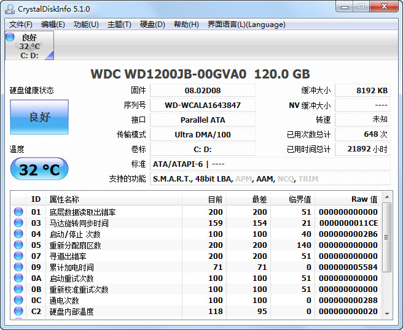This screenshot has width=403, height=330.
Task: Select the 底层数据读取出错率 row
Action: pyautogui.click(x=197, y=212)
